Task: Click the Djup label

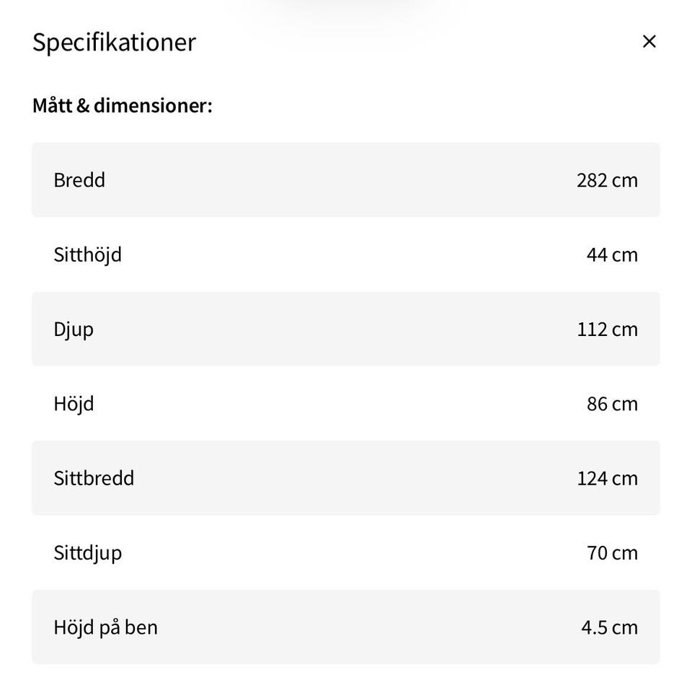Action: click(74, 329)
